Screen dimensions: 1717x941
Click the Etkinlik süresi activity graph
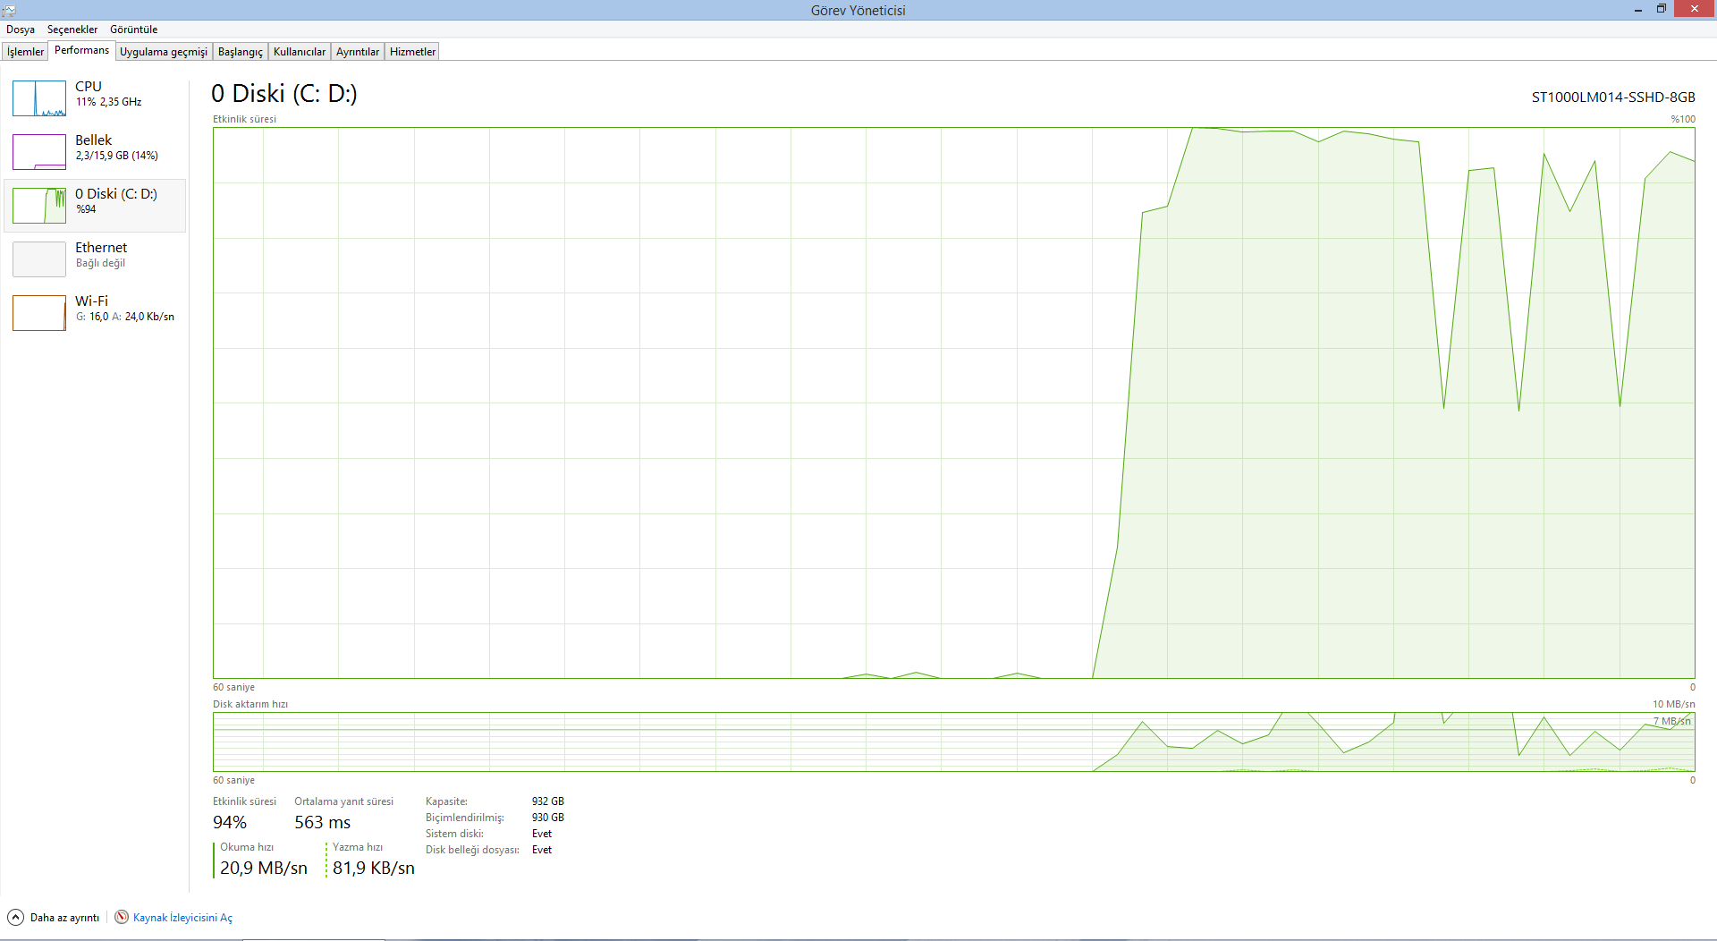coord(953,403)
